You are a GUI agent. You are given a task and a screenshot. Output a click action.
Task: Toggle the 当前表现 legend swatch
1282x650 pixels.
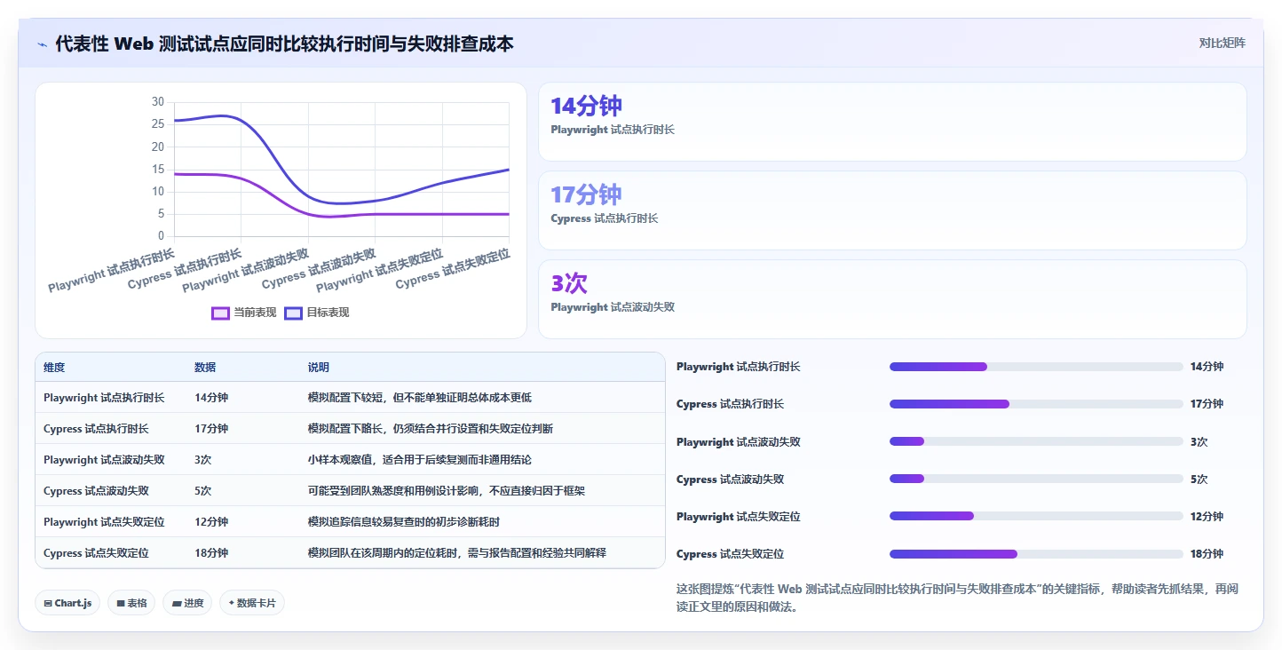(220, 313)
